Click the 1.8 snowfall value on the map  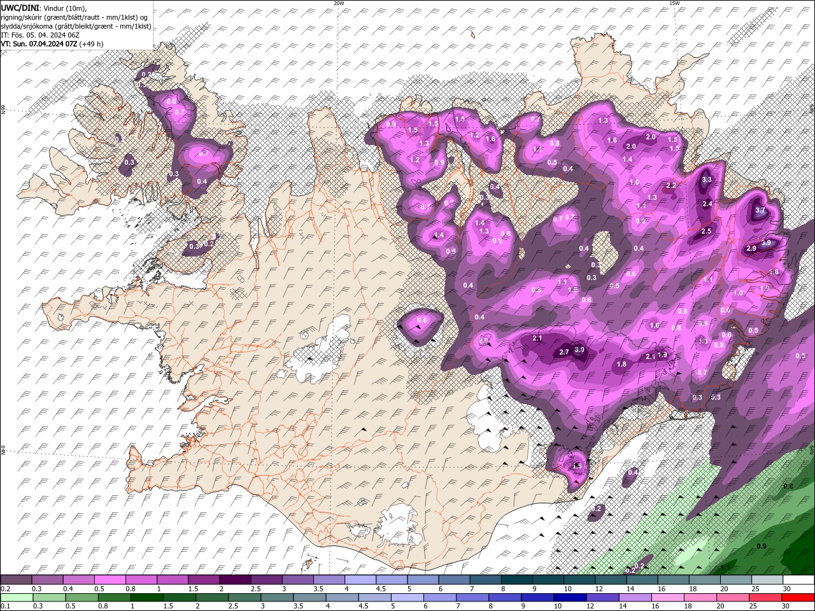(x=622, y=365)
